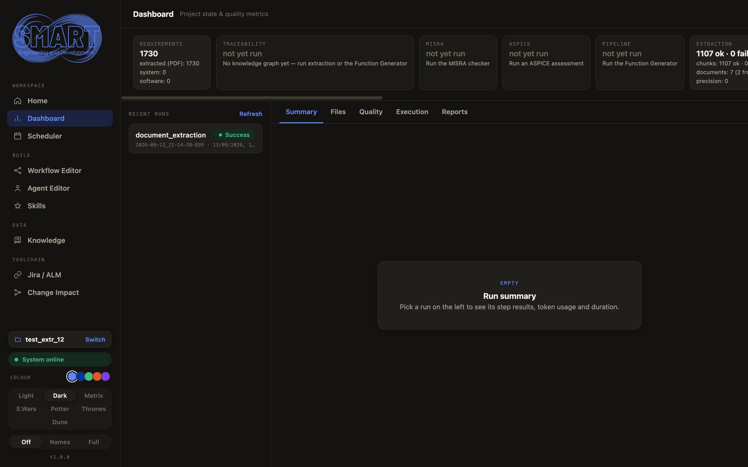748x467 pixels.
Task: Switch to the Execution tab
Action: point(412,112)
